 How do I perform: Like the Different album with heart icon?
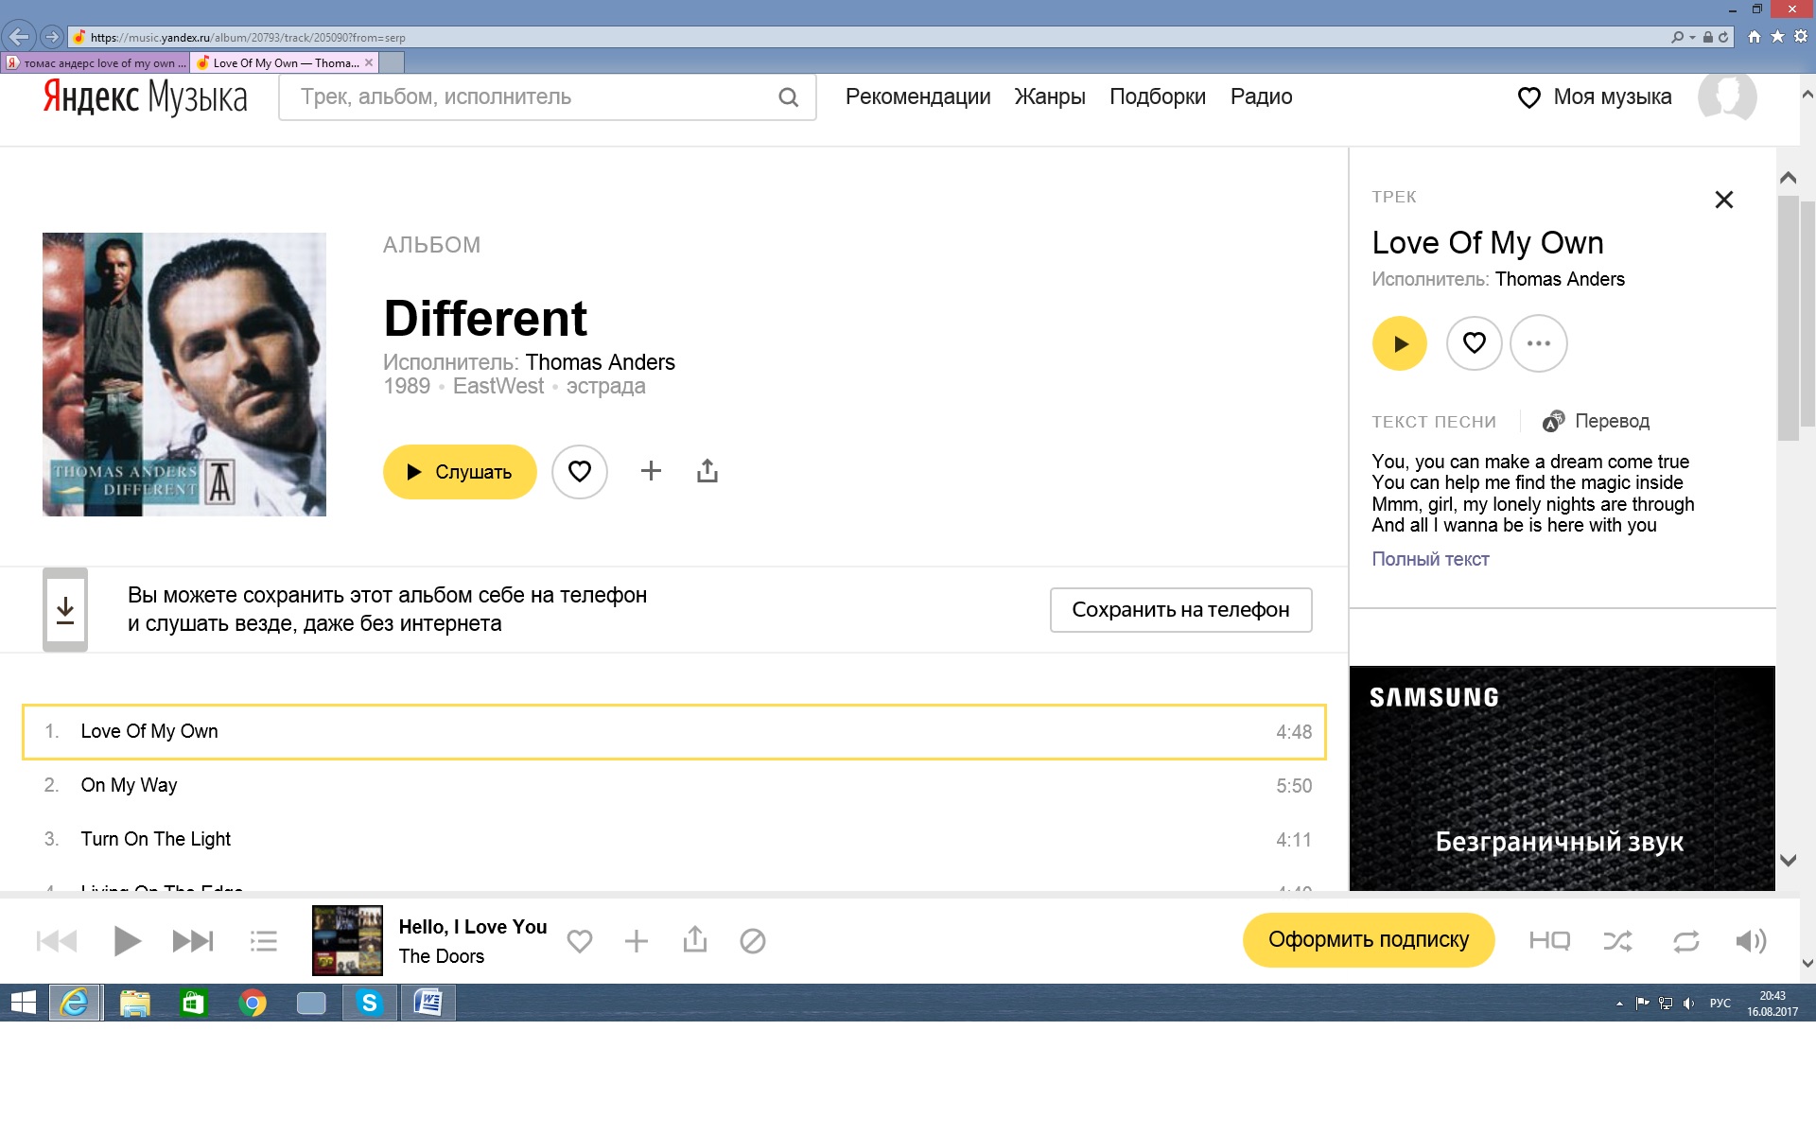pos(579,471)
